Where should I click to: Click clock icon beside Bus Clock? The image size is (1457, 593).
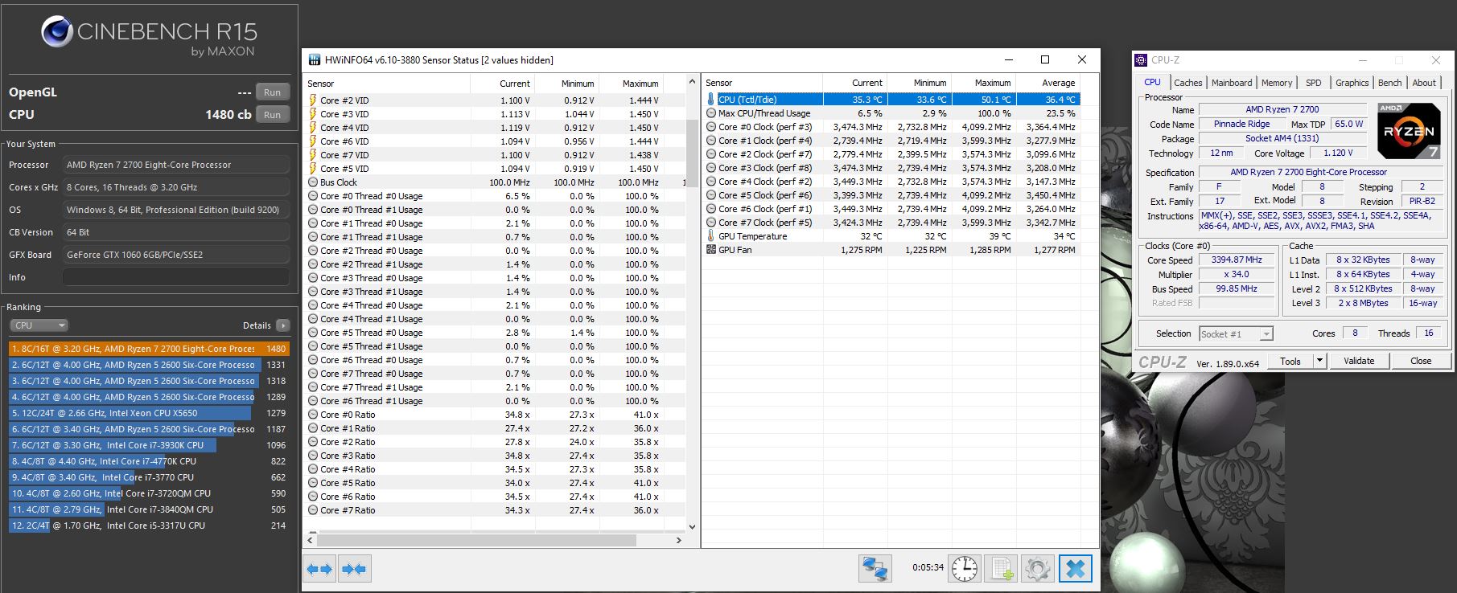(313, 182)
